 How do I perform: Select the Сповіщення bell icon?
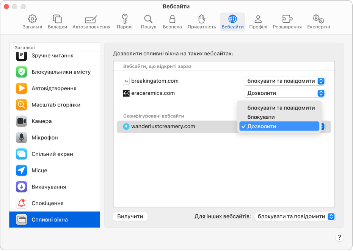tap(21, 203)
